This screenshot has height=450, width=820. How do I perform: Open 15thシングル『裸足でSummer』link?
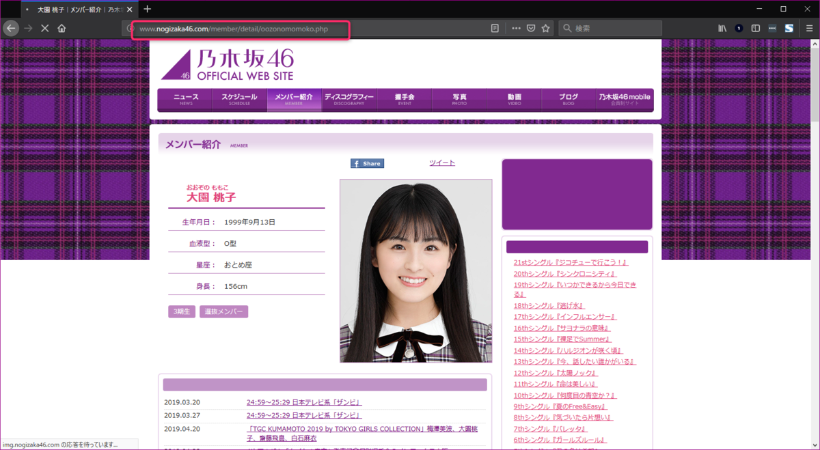click(563, 339)
